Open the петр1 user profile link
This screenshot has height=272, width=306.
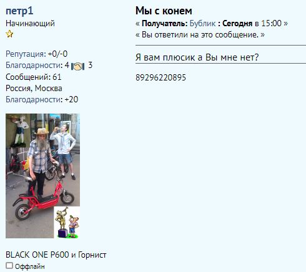(x=19, y=11)
